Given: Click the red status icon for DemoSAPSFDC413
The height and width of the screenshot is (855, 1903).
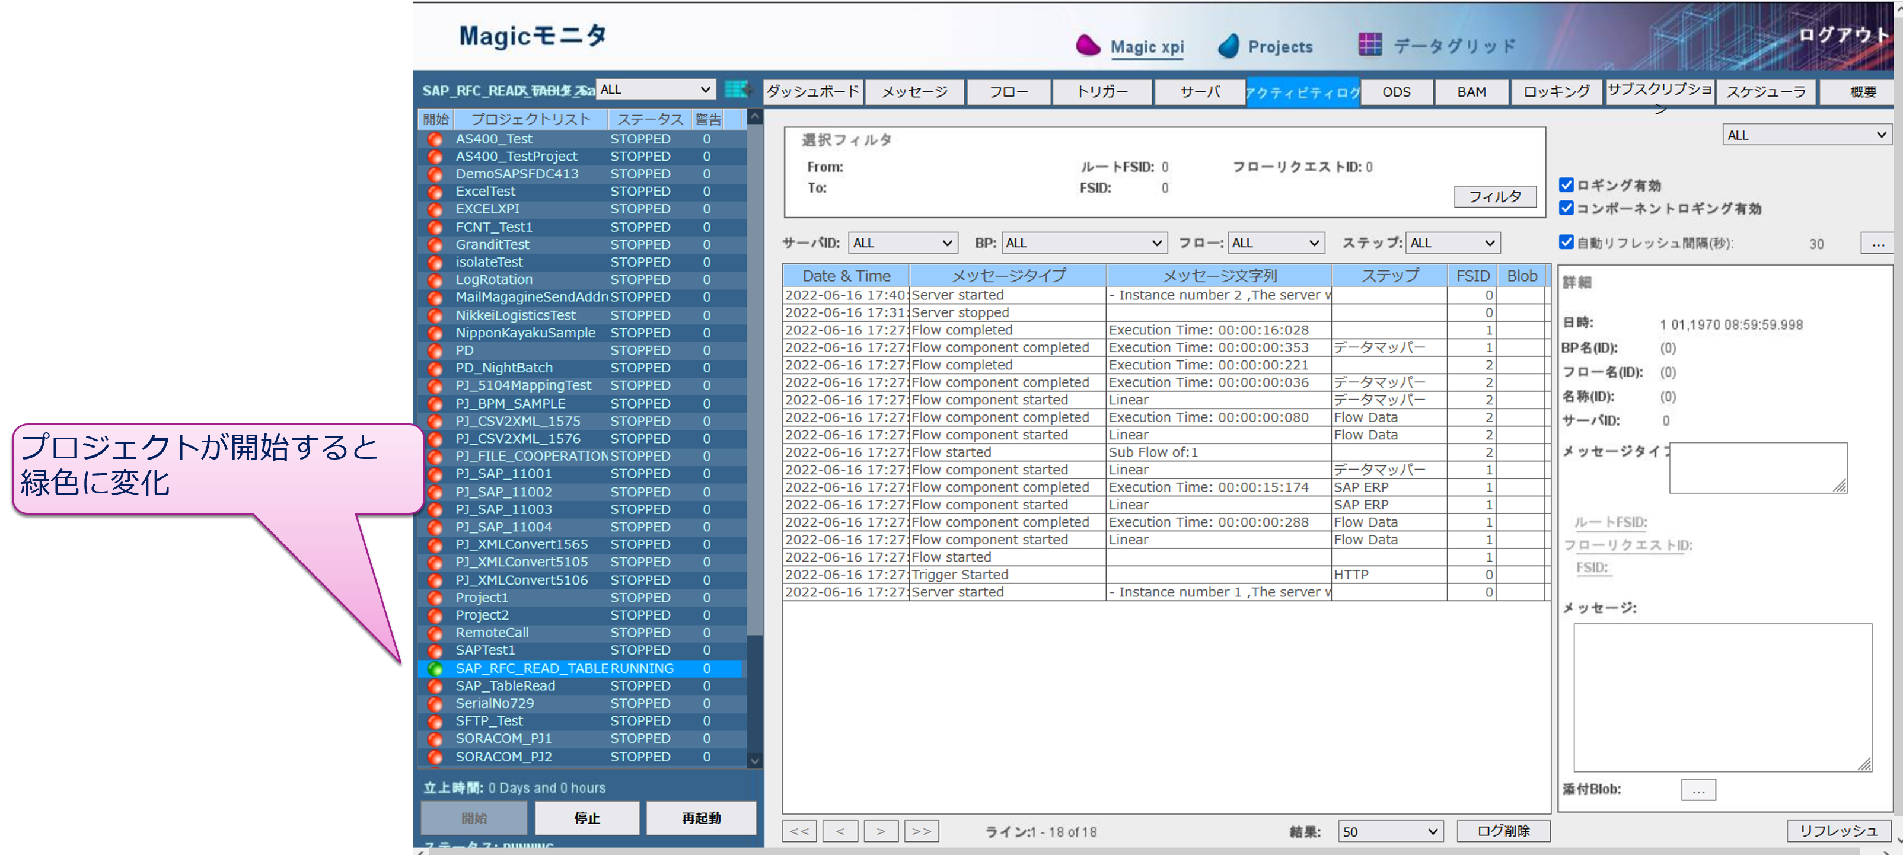Looking at the screenshot, I should click(435, 174).
